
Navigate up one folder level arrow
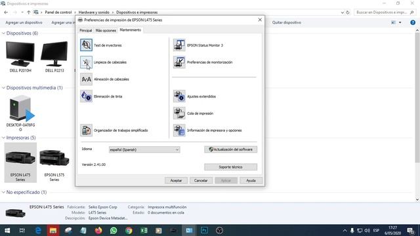point(29,12)
